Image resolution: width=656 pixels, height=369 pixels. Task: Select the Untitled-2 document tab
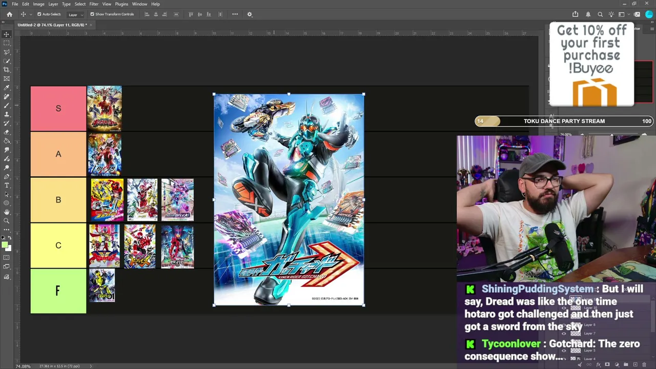pos(51,25)
